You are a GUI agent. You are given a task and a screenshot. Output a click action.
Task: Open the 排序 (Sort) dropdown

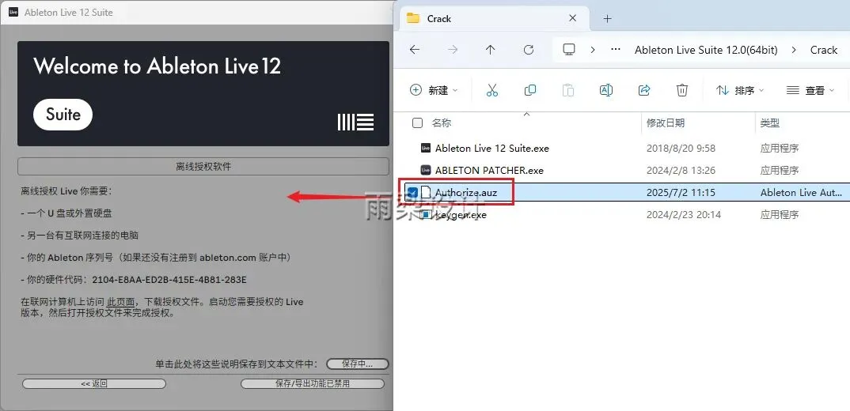coord(740,90)
